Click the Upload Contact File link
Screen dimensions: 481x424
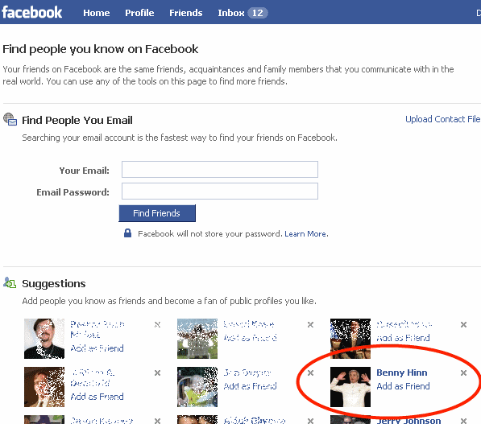pos(442,119)
